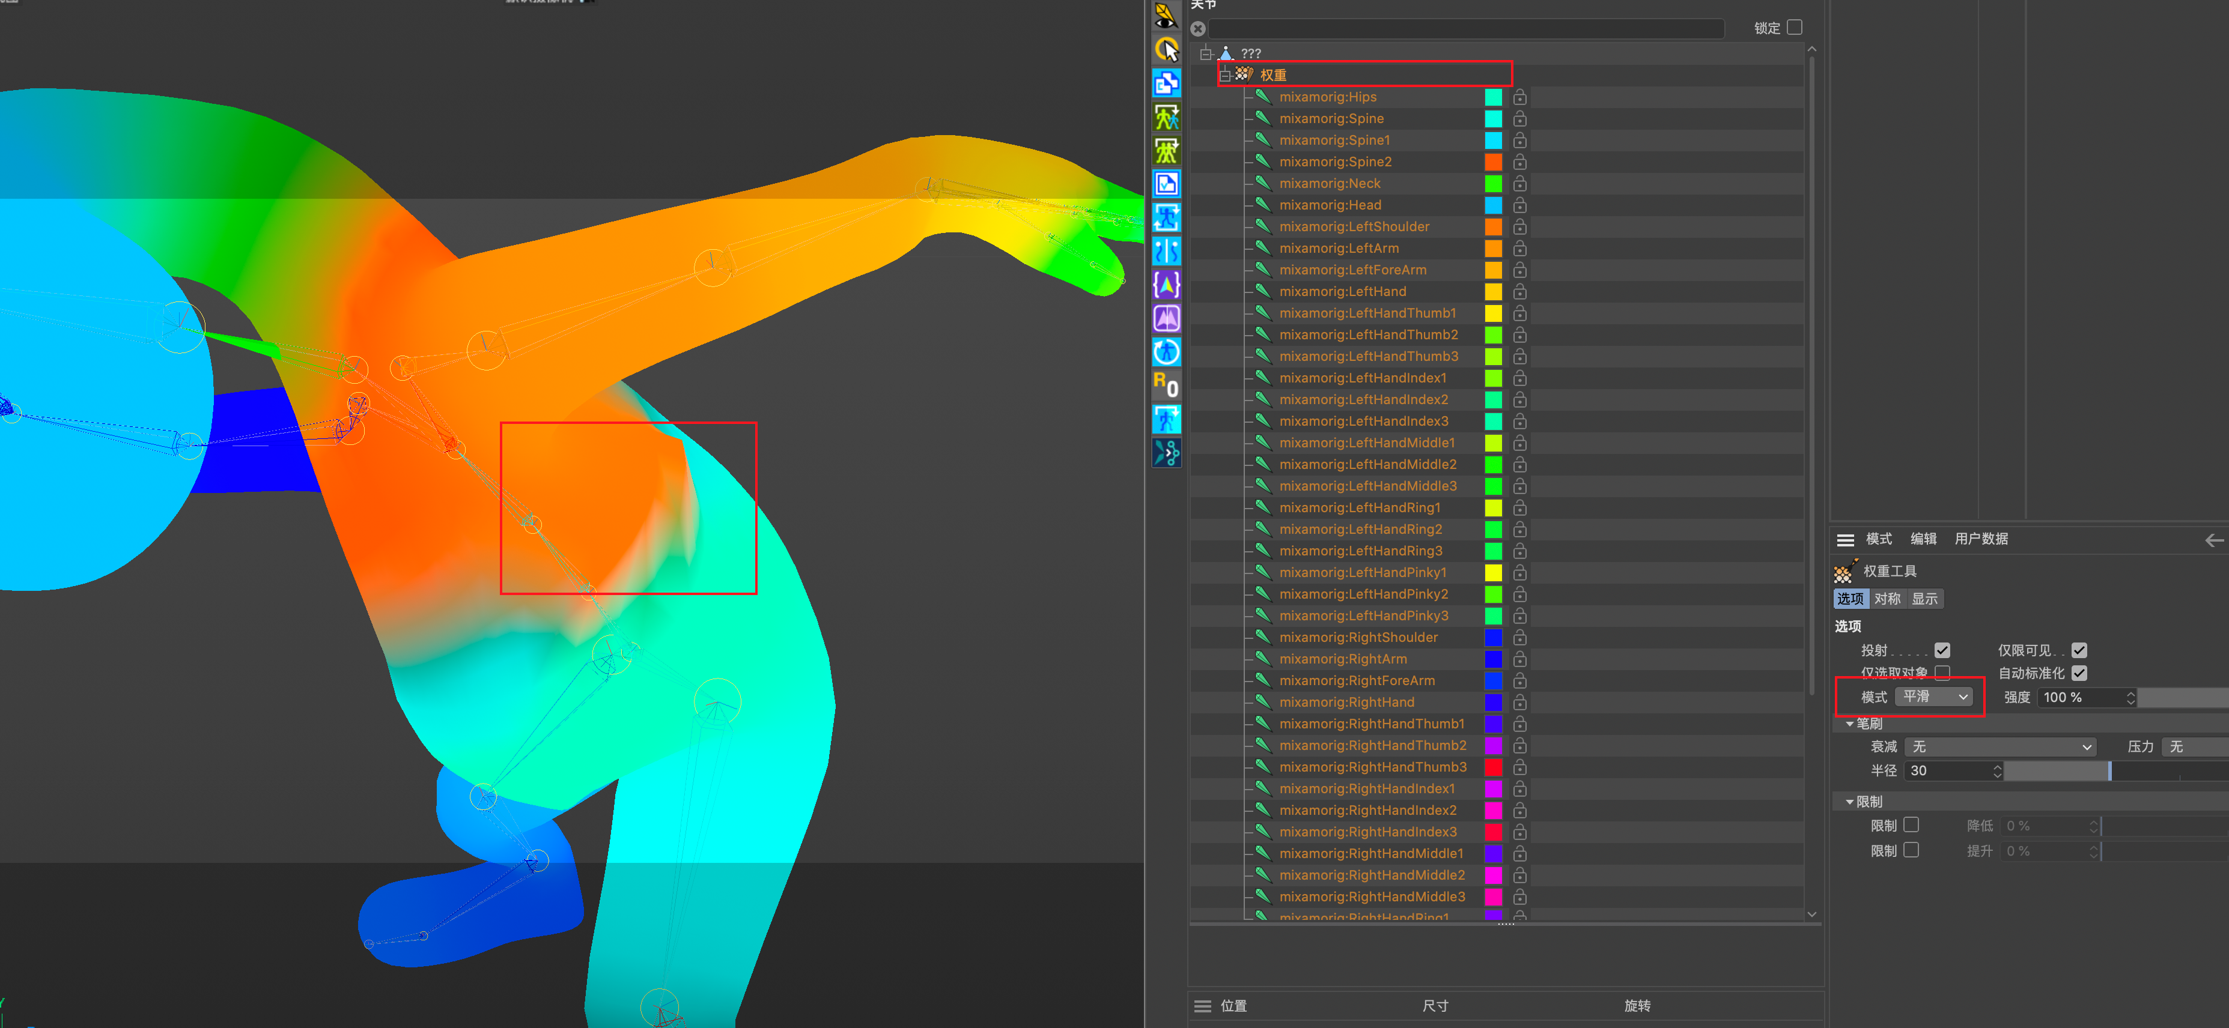Open the 模式 dropdown set to 平滑

[x=1935, y=697]
